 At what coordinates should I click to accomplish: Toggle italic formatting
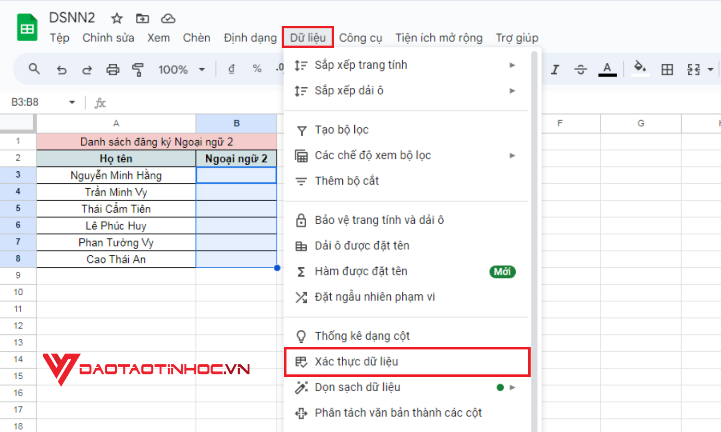pyautogui.click(x=555, y=69)
